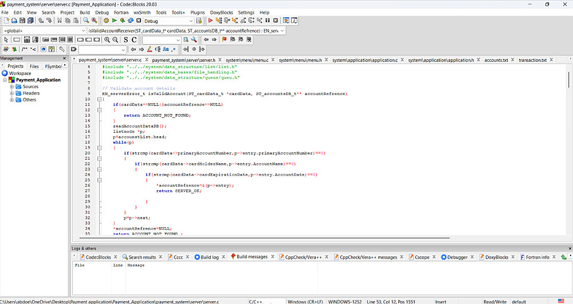Toggle code fold at line 10
The image size is (573, 304).
click(99, 99)
